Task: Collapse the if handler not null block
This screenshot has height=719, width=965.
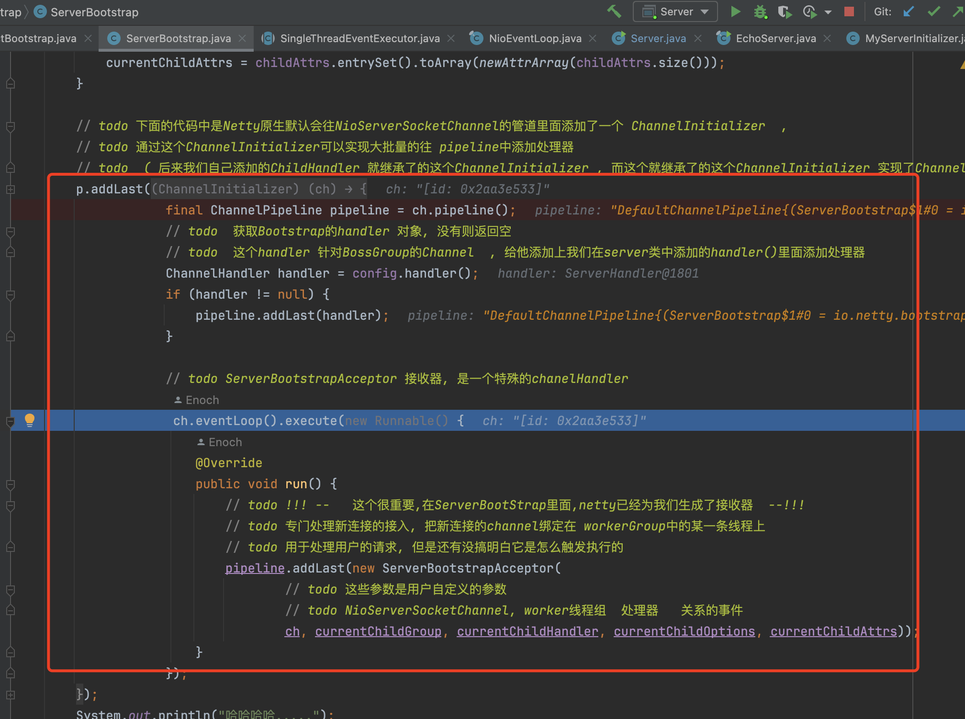Action: click(11, 294)
